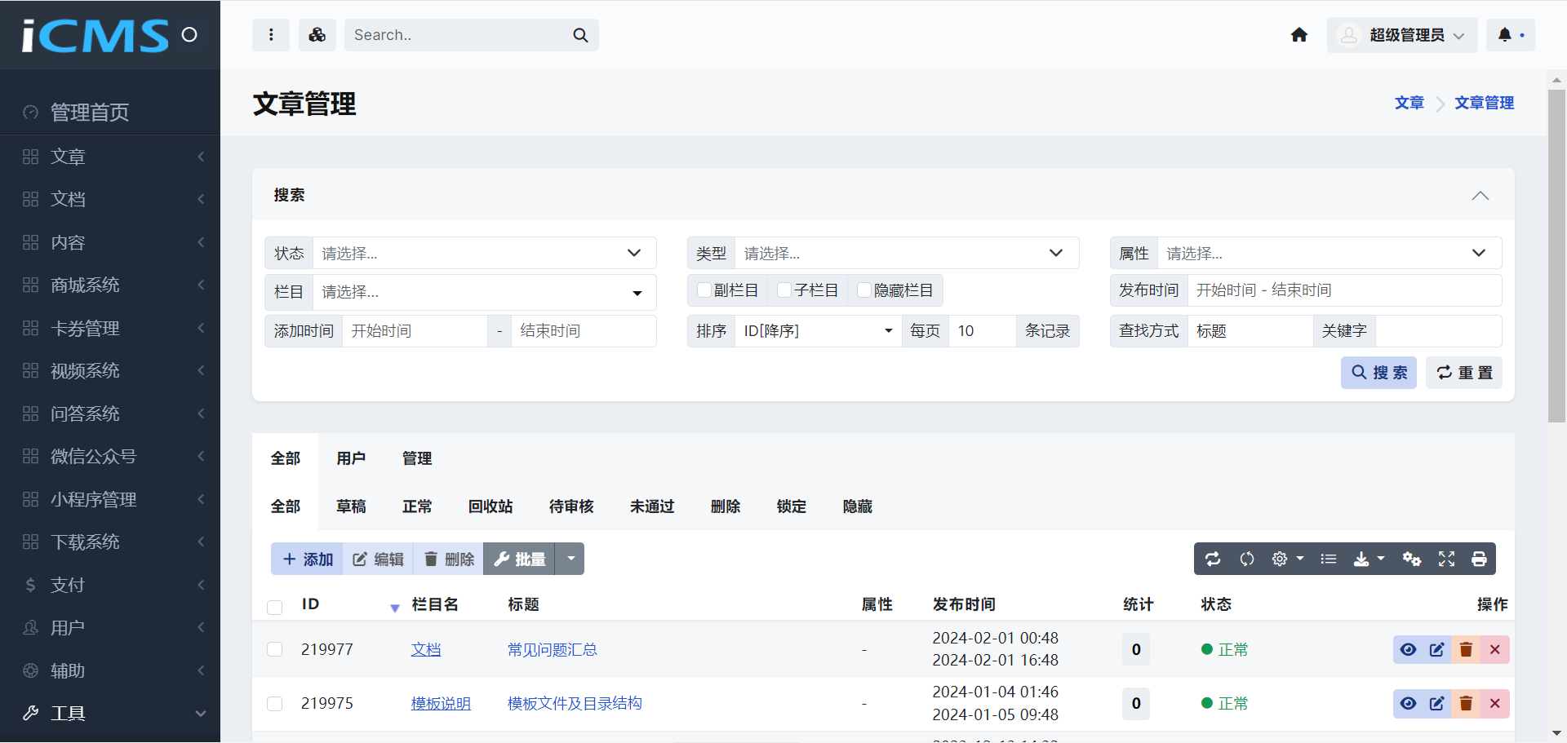Enable the 副栏目 checkbox
This screenshot has height=743, width=1567.
(x=704, y=290)
